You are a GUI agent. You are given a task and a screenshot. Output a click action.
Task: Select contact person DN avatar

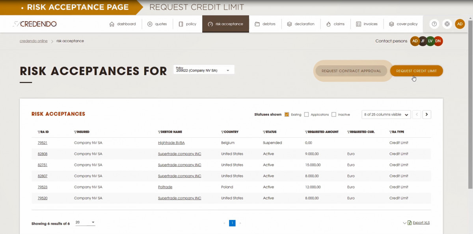(x=438, y=41)
